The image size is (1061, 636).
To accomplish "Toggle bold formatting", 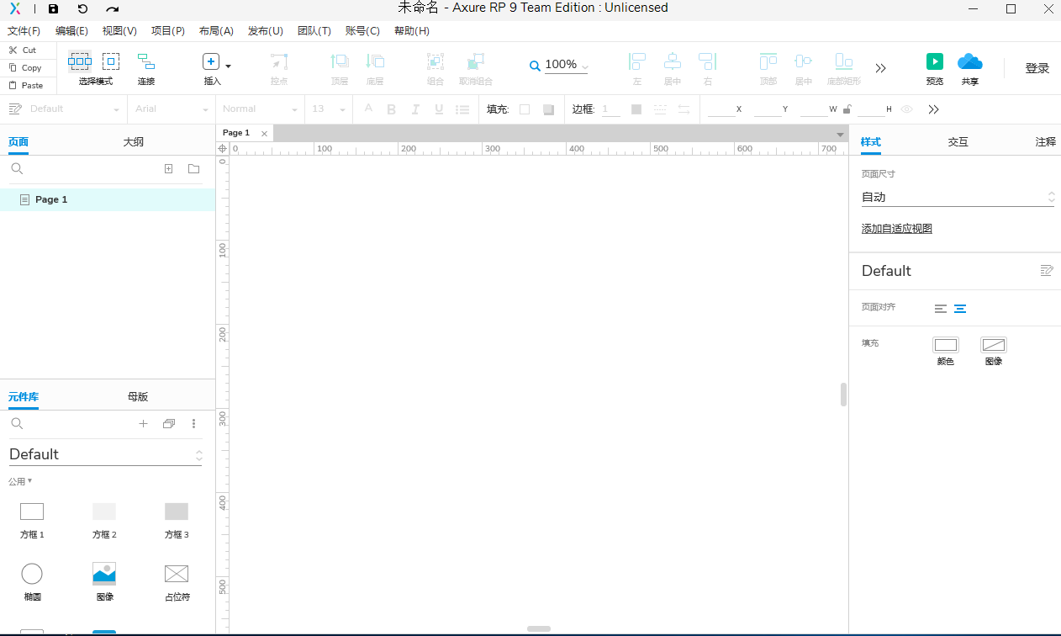I will (x=391, y=109).
